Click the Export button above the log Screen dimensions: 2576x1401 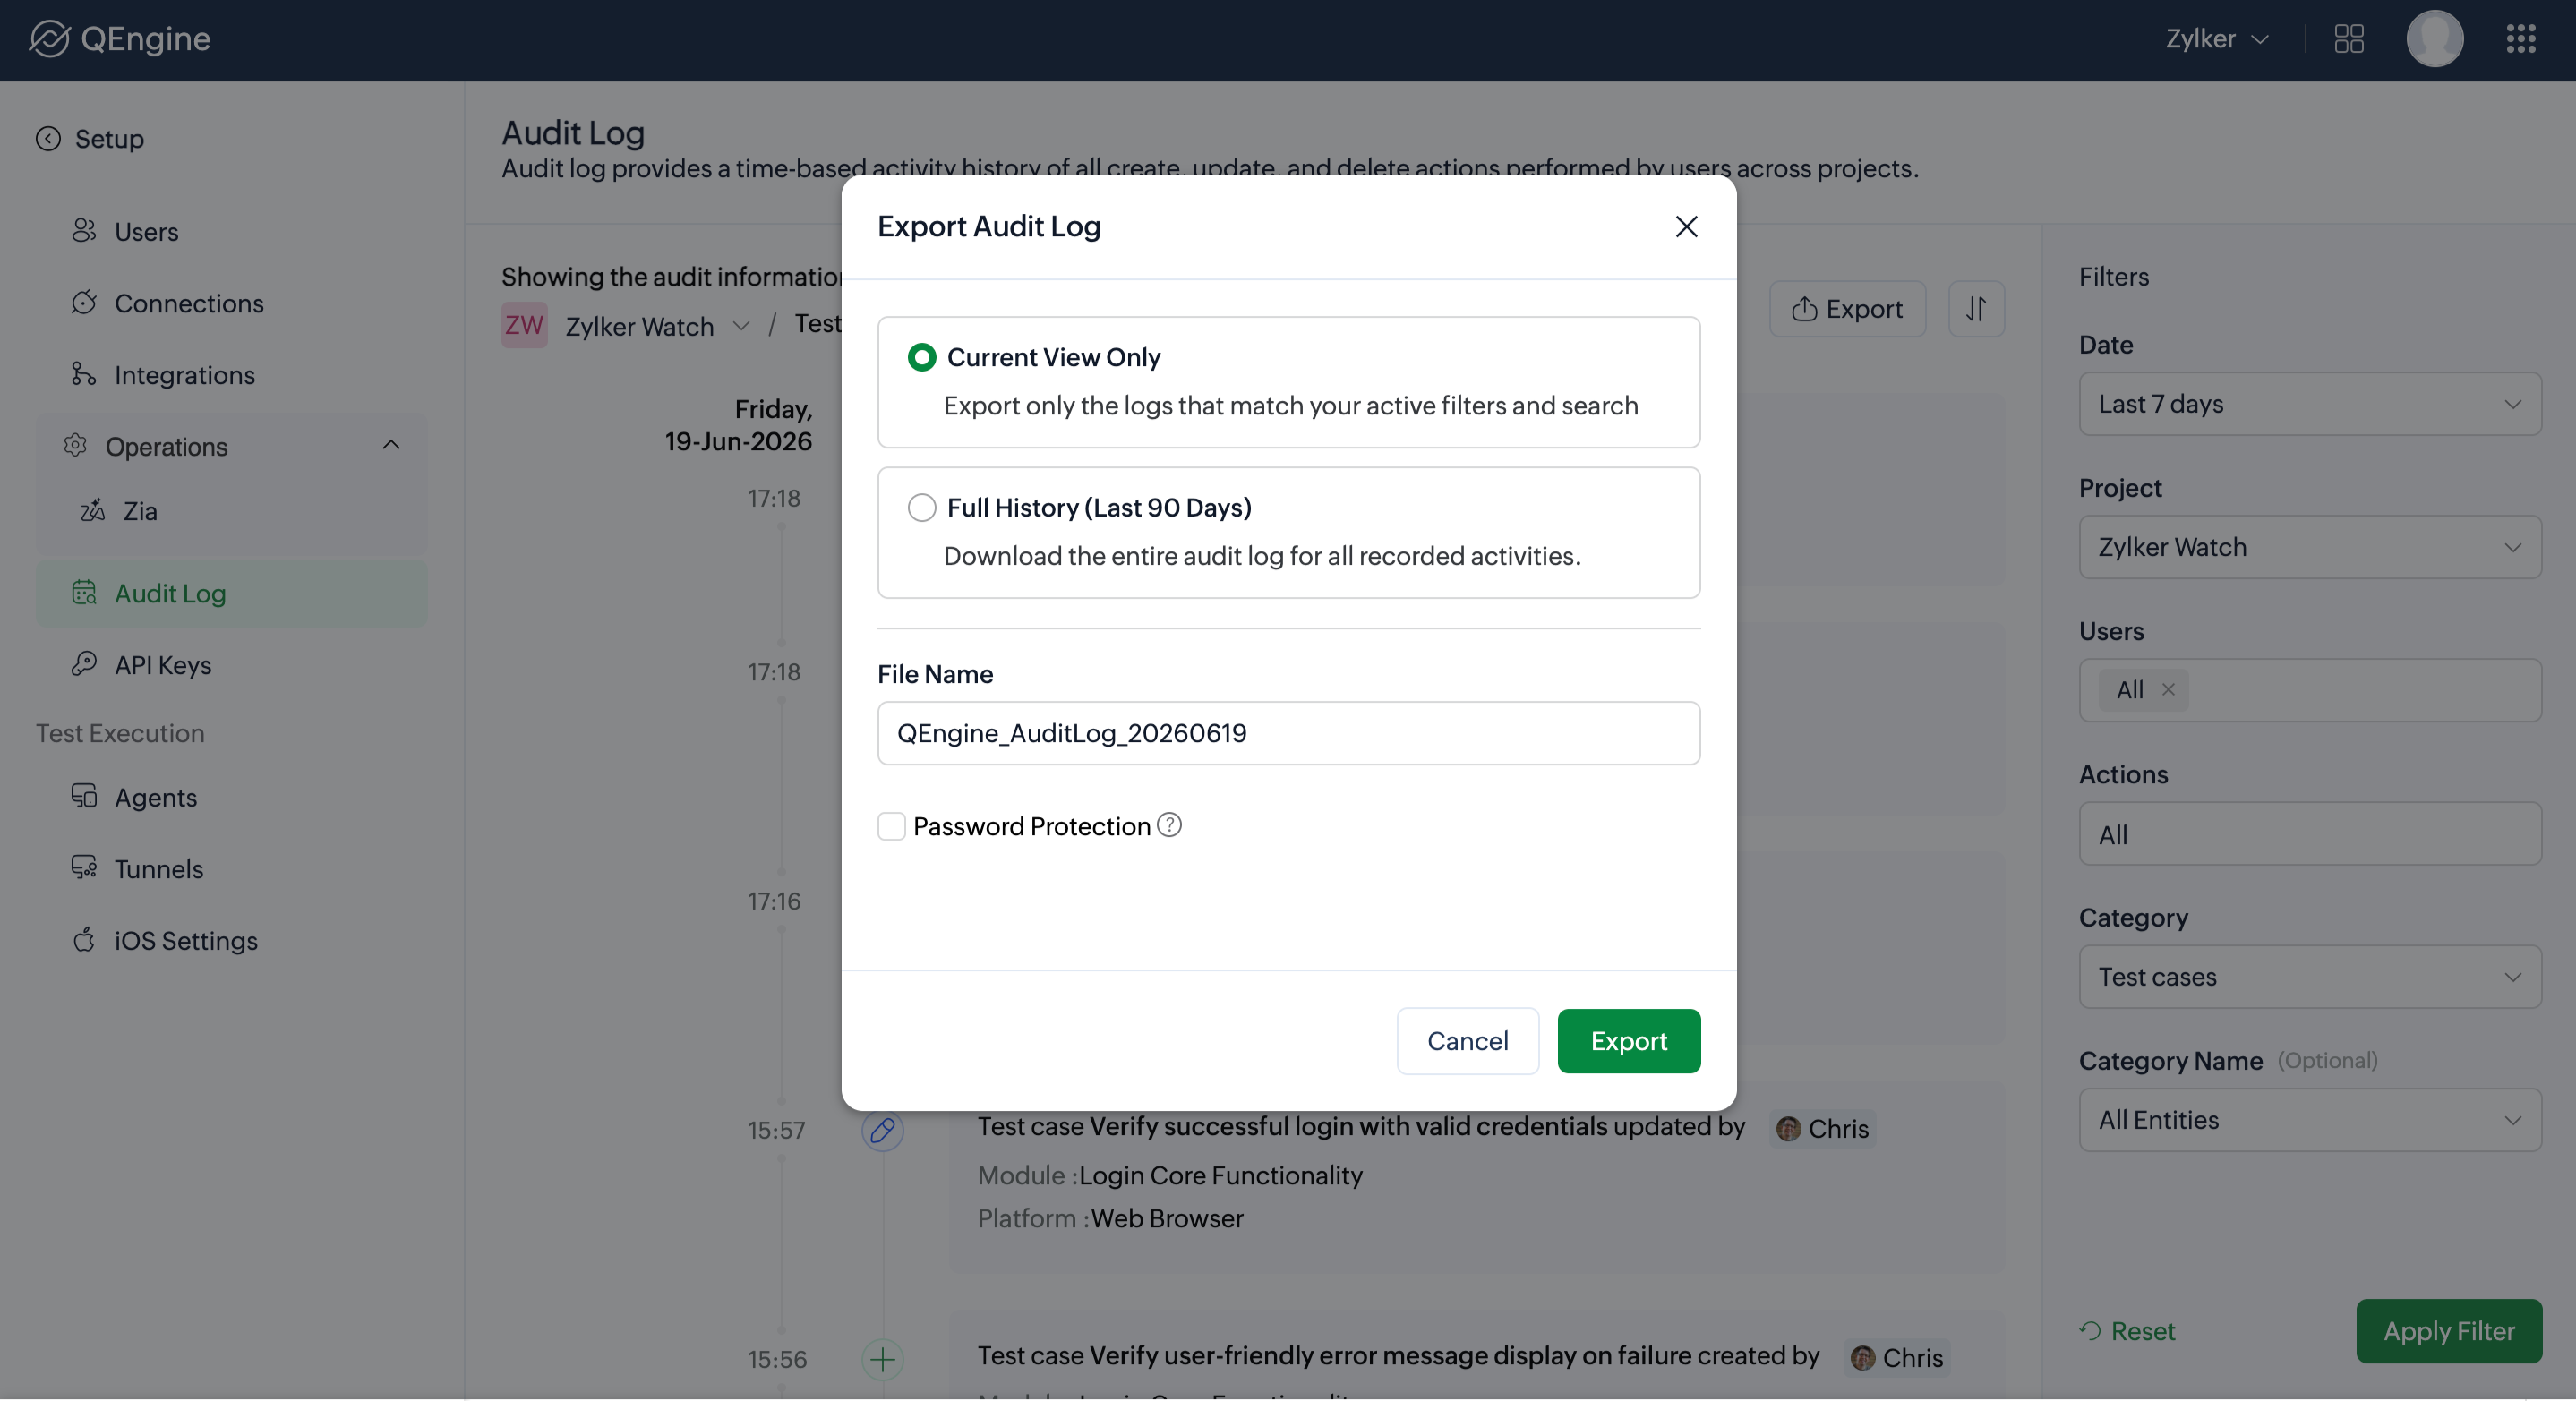click(1847, 309)
